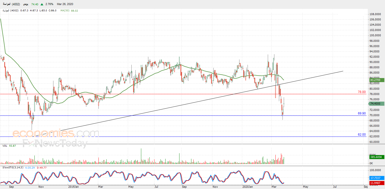Click the C:86.0 close value
Viewport: 385px width, 189px height.
click(53, 11)
